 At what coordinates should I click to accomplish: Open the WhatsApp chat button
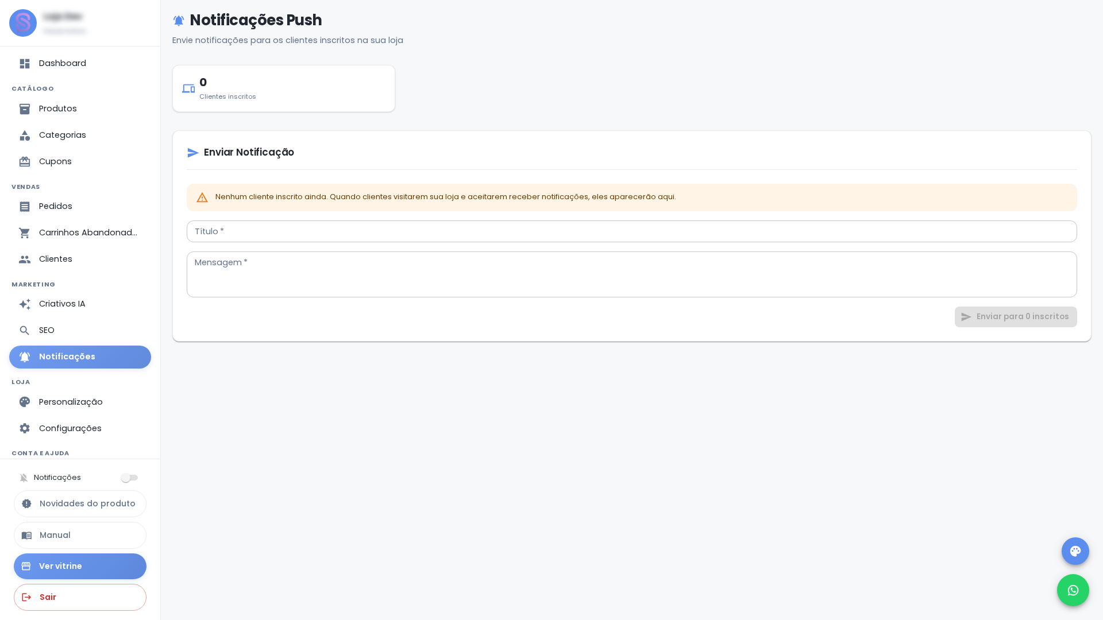pyautogui.click(x=1073, y=590)
